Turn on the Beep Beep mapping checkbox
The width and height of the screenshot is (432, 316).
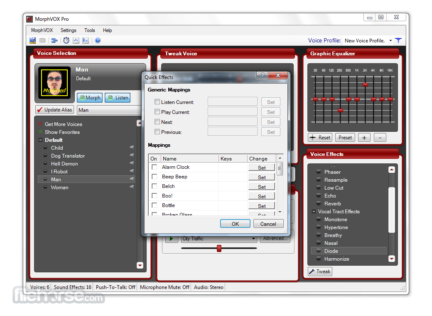155,176
